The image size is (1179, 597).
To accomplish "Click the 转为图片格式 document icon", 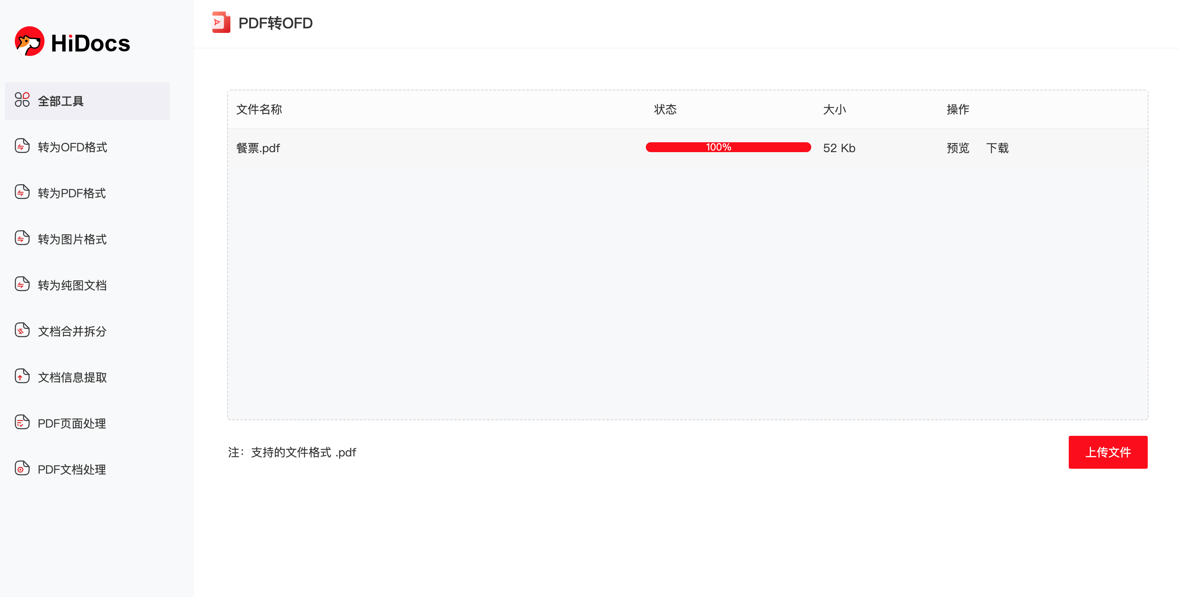I will (22, 238).
